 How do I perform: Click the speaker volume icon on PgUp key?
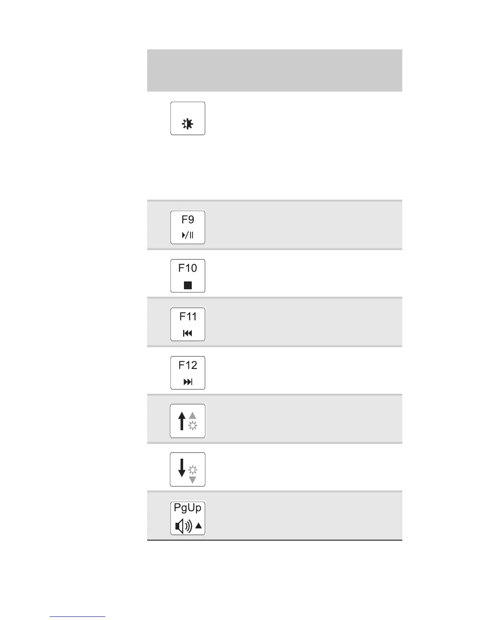click(x=183, y=526)
